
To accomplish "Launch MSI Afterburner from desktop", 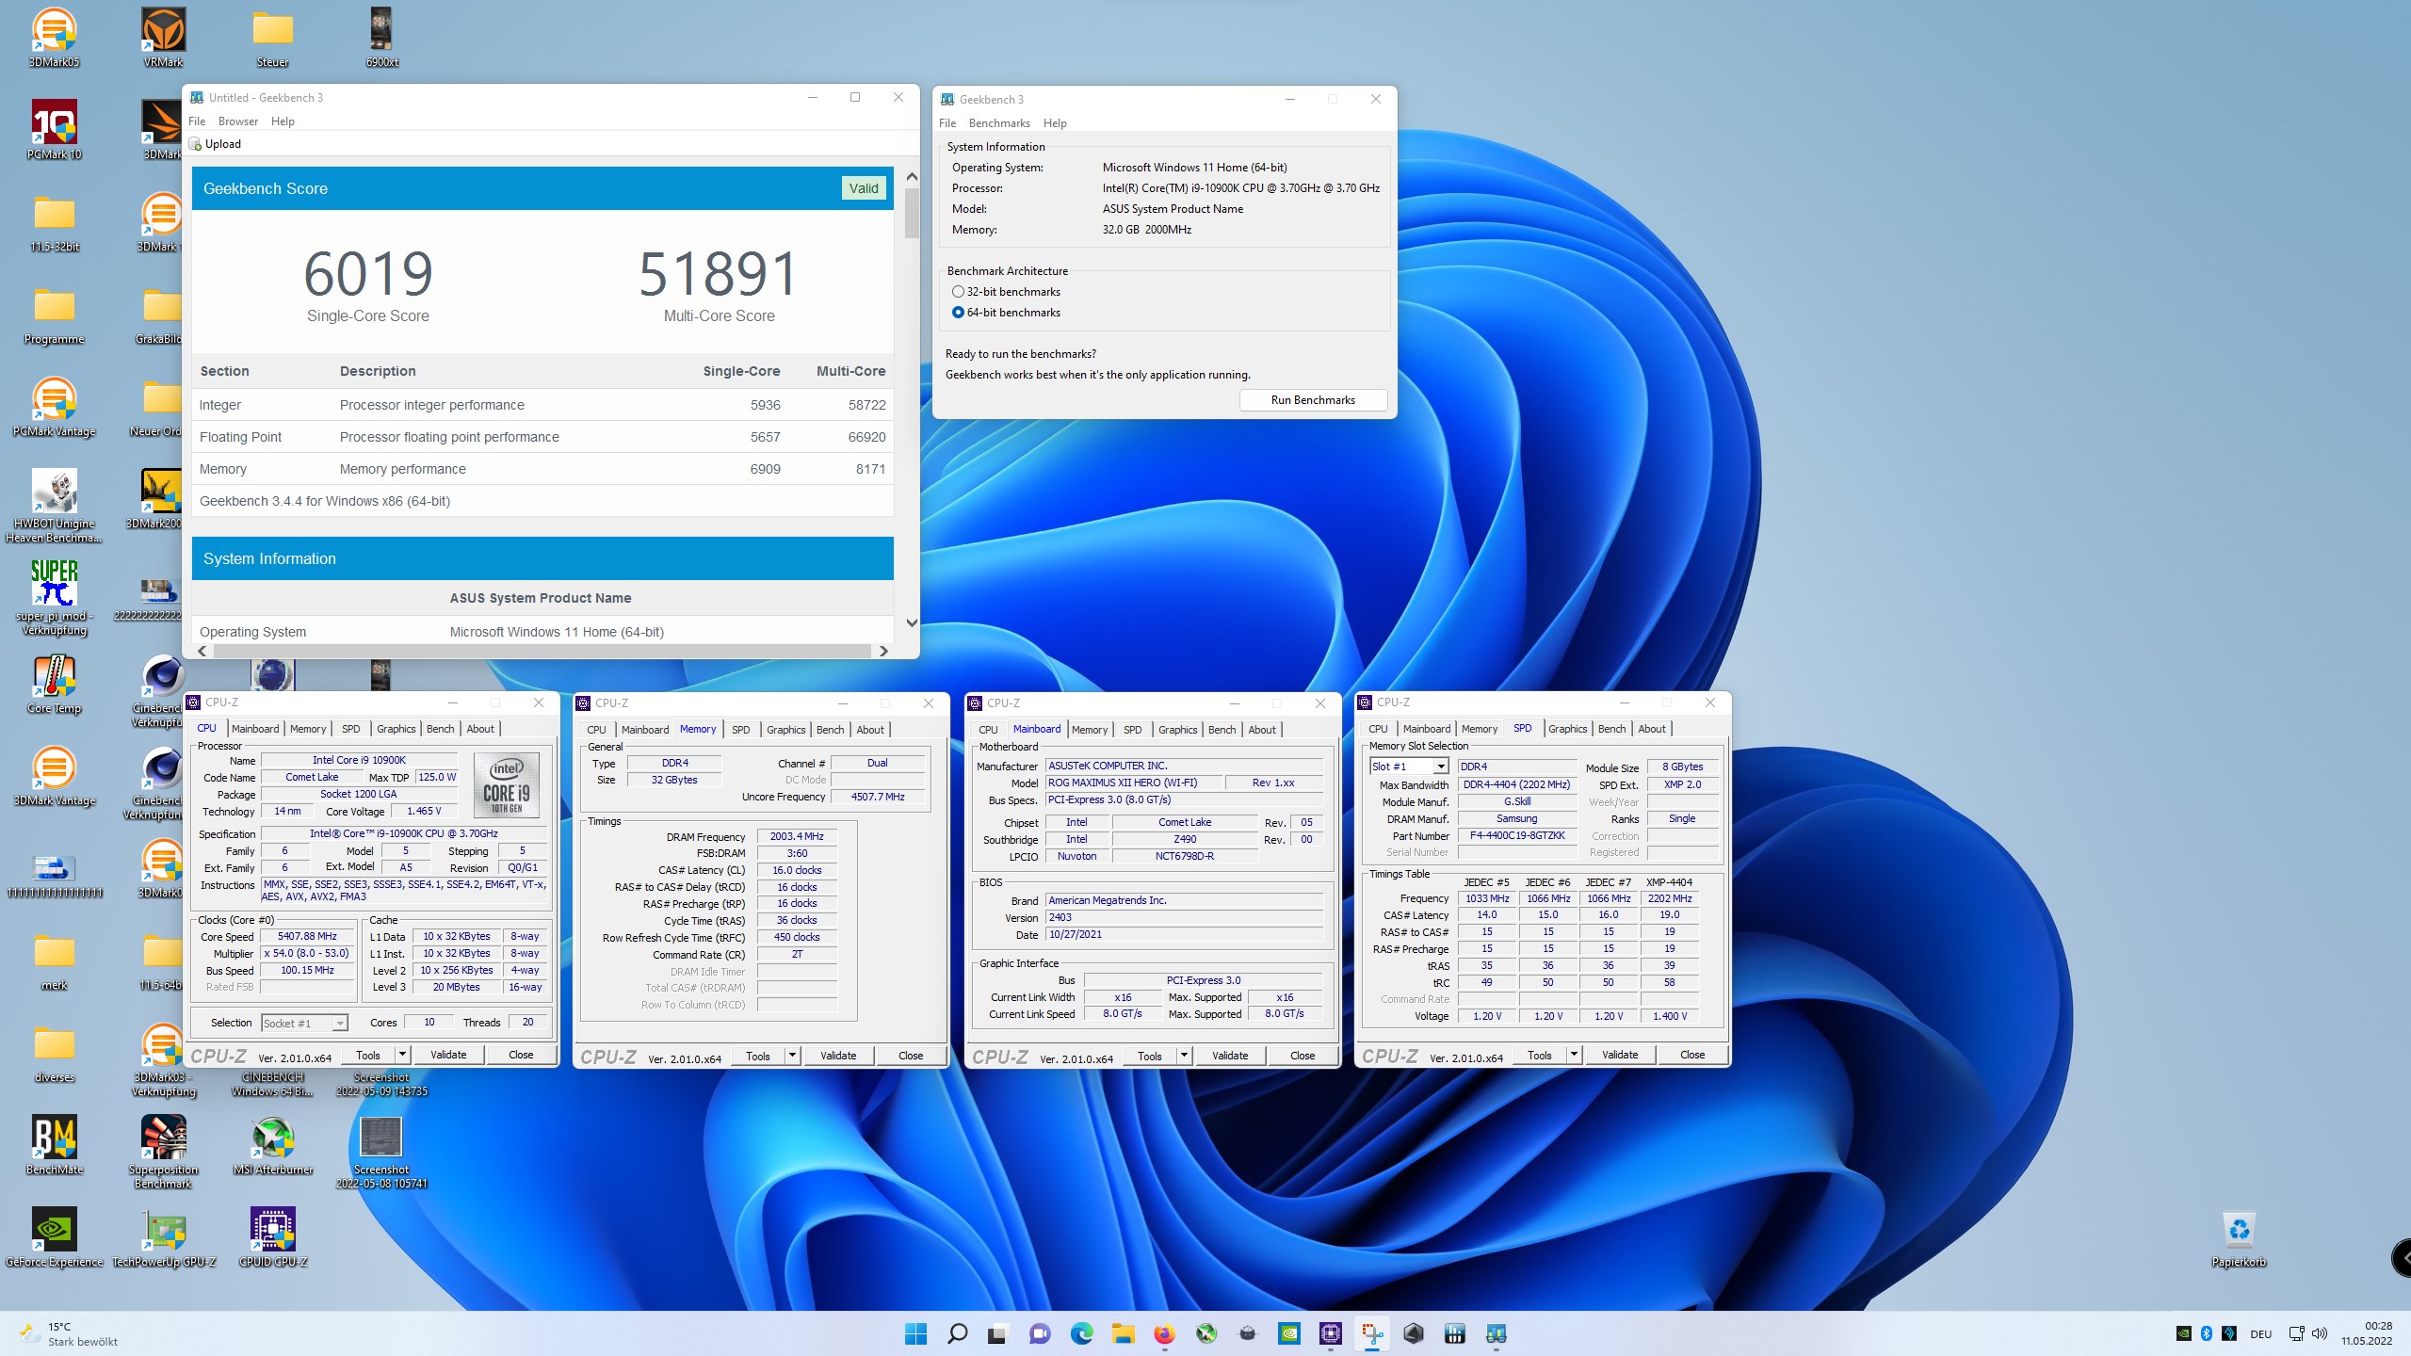I will [273, 1145].
